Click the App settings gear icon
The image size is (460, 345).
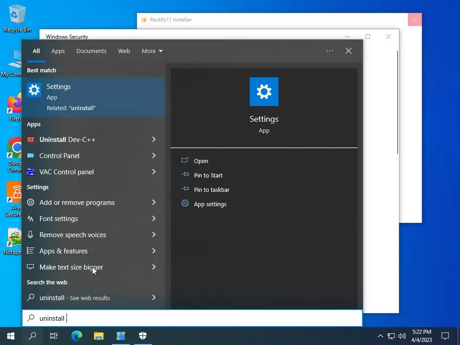(185, 203)
